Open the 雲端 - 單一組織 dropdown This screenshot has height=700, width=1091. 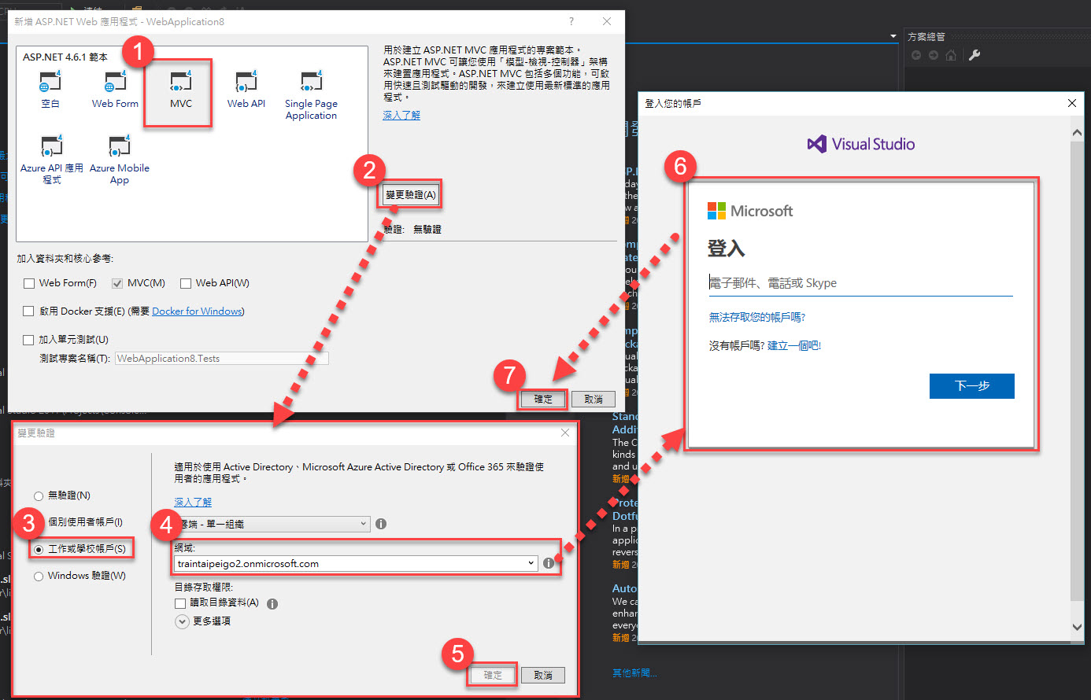click(x=272, y=524)
